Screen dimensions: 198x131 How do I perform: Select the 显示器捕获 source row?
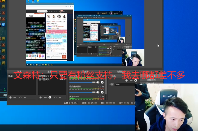tap(52, 79)
